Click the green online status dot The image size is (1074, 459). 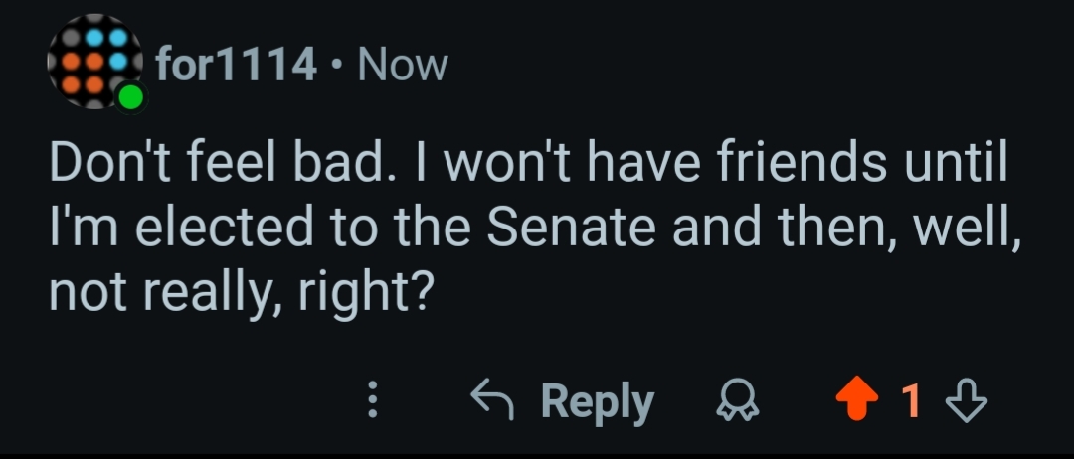[130, 97]
